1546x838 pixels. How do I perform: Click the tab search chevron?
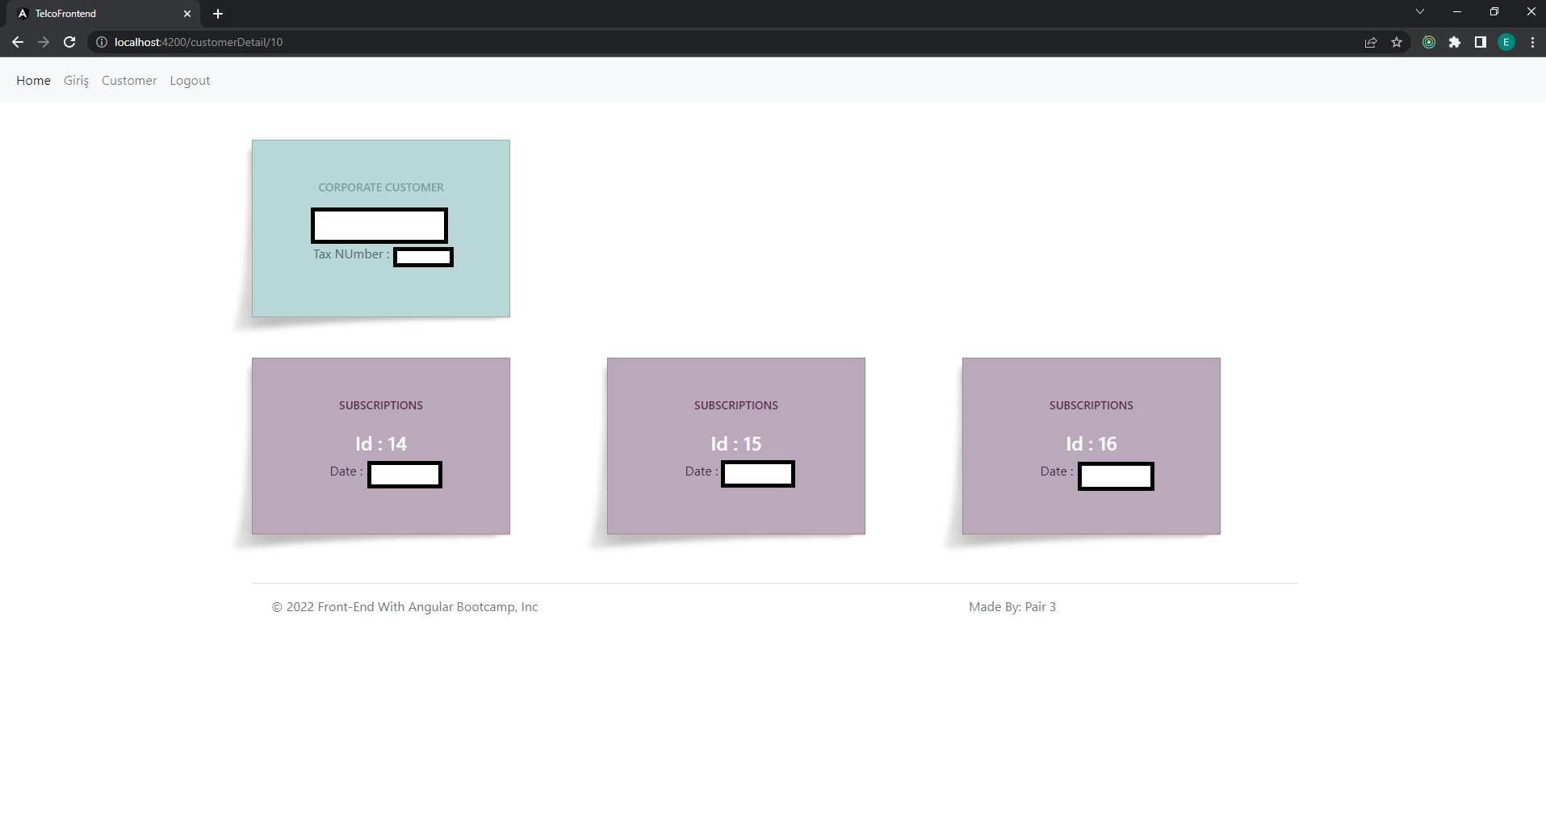pyautogui.click(x=1419, y=11)
